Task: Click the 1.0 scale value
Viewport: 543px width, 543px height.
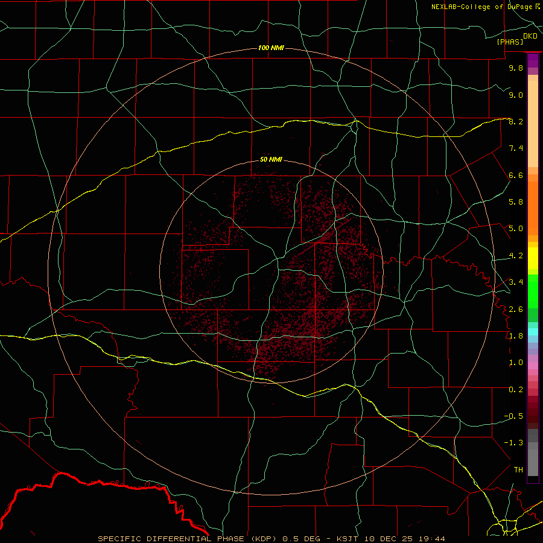Action: (516, 363)
